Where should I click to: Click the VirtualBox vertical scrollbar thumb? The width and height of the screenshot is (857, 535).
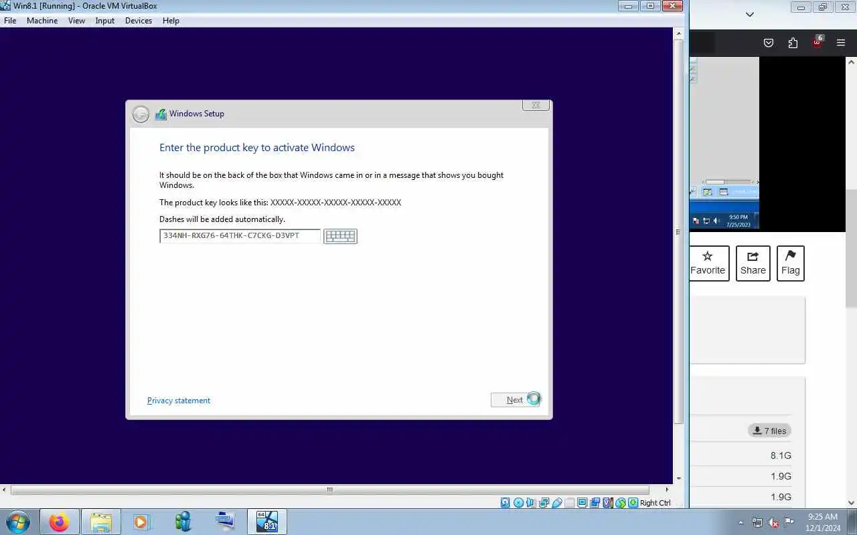[x=678, y=231]
